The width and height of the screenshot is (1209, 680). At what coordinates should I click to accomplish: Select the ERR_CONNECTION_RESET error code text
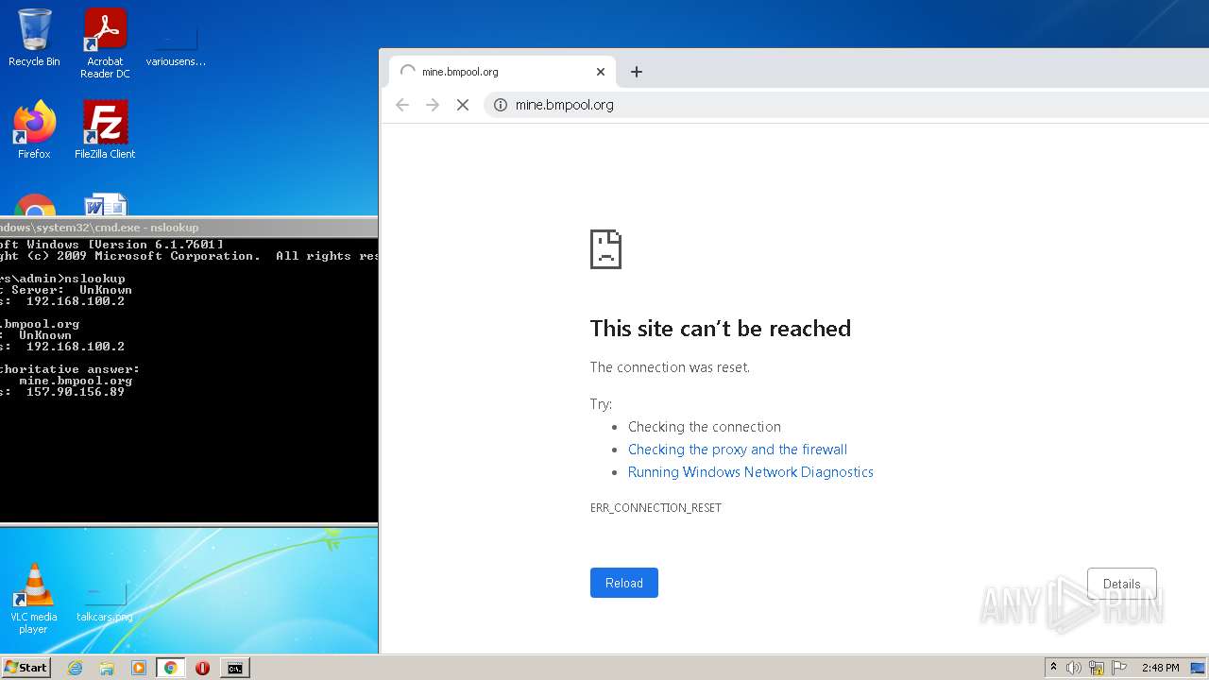[x=656, y=508]
